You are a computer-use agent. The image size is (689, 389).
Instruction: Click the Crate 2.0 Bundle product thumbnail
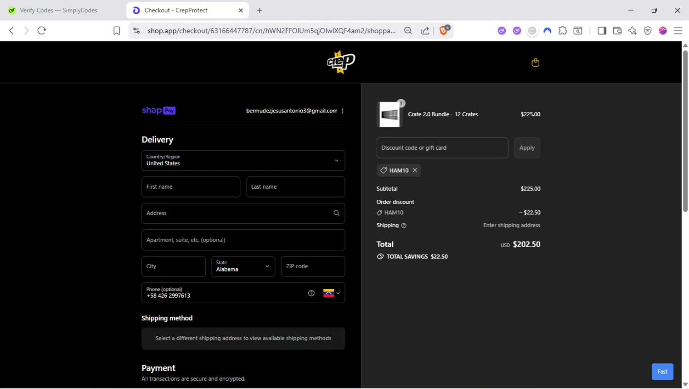click(390, 114)
